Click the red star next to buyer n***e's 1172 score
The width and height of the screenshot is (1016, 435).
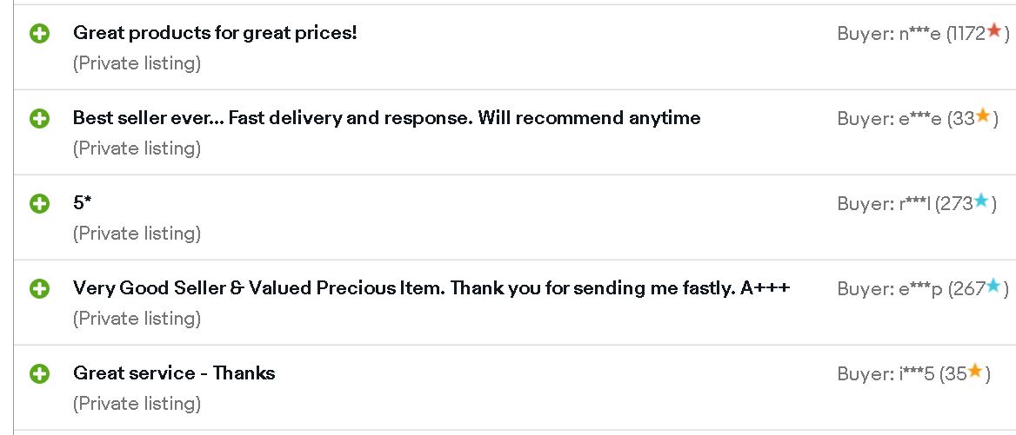pyautogui.click(x=994, y=30)
